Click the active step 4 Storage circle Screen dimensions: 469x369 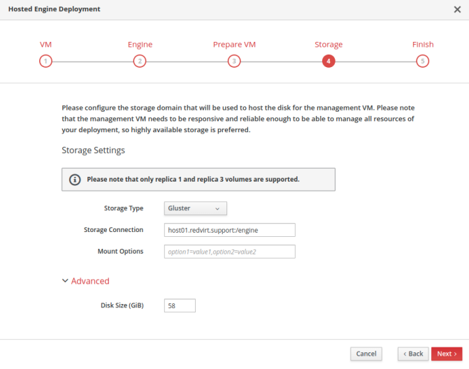pyautogui.click(x=329, y=61)
